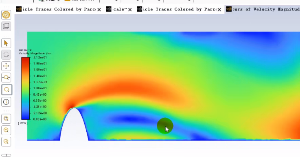Click the fit to window icon
Screen dimensions: 300x157
point(6,118)
